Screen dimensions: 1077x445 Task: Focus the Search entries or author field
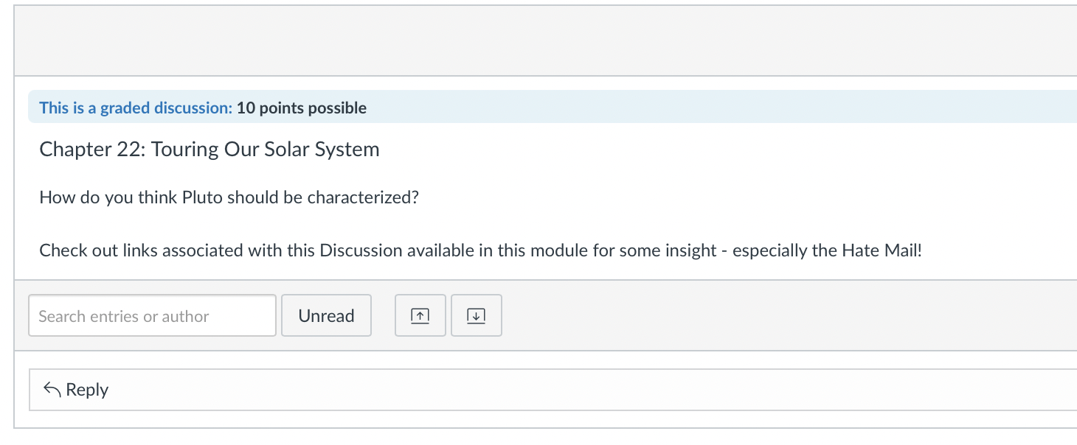tap(152, 316)
